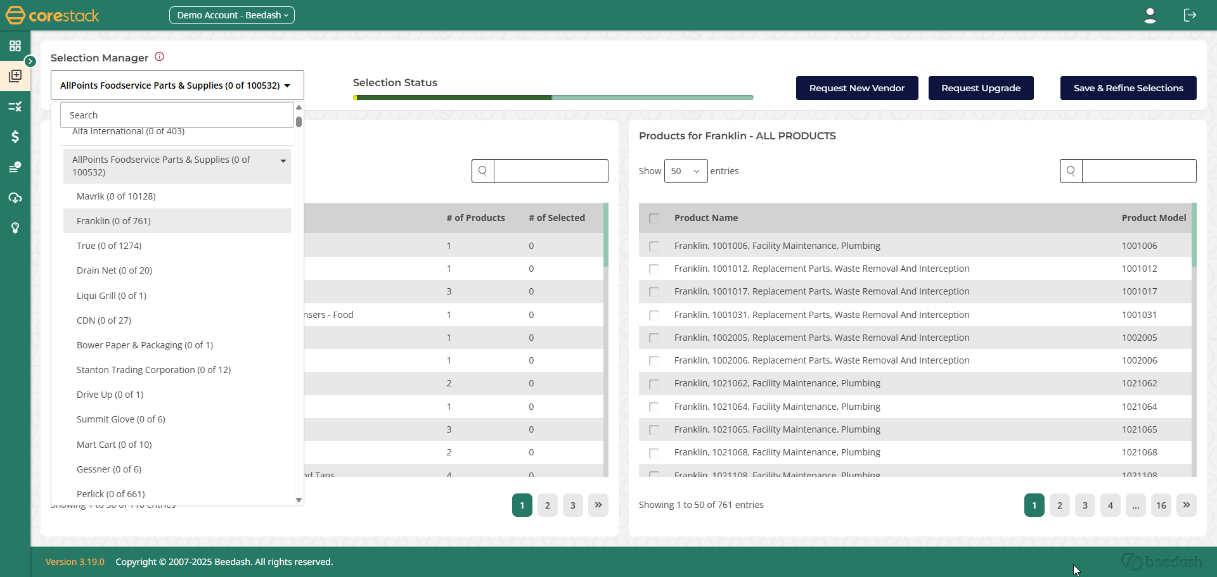Expand sidebar with the green arrow toggle
This screenshot has height=577, width=1217.
[x=30, y=61]
